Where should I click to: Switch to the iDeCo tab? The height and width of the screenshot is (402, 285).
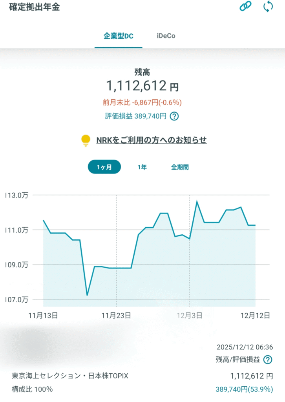pos(166,36)
